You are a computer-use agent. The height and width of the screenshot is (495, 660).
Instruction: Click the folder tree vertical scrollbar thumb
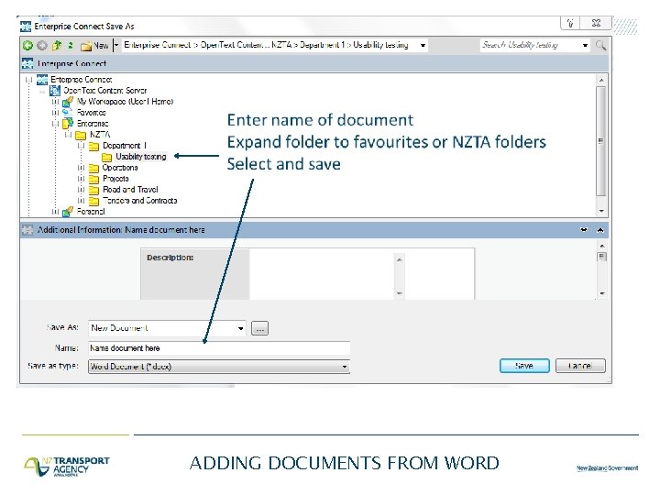pyautogui.click(x=601, y=141)
